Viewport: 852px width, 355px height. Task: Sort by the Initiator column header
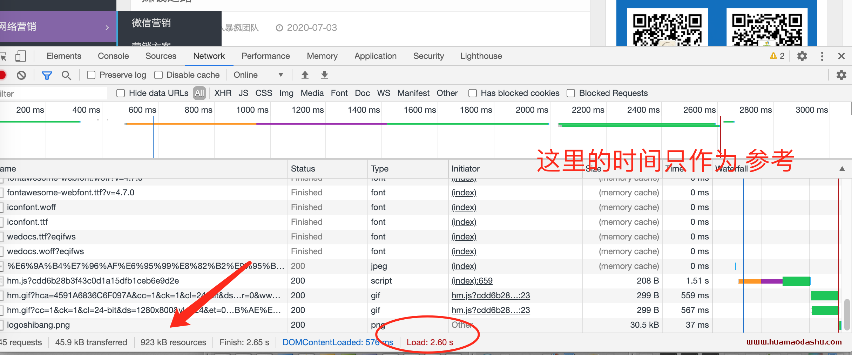[515, 169]
